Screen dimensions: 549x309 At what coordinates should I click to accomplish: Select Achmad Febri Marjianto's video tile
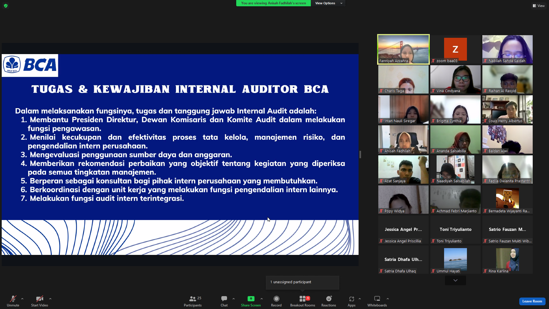(x=455, y=199)
